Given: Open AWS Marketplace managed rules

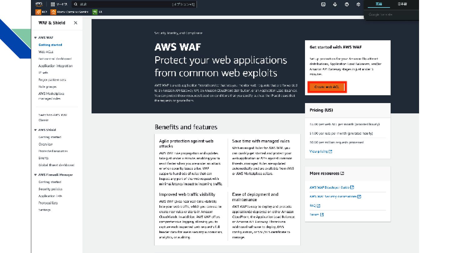Looking at the screenshot, I should pyautogui.click(x=51, y=96).
